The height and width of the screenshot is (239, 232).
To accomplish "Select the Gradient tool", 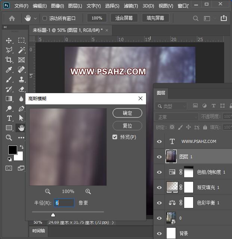I will point(9,99).
